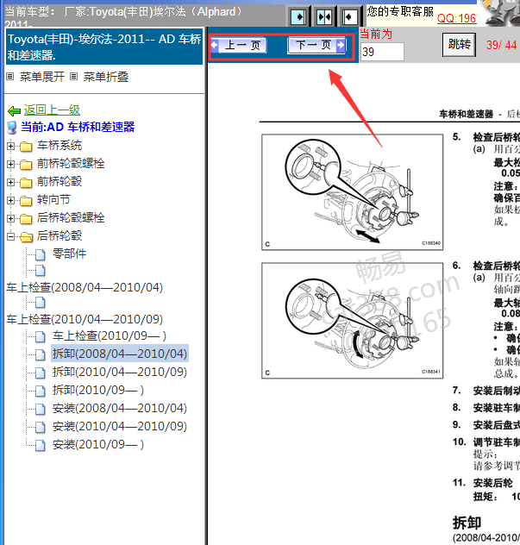
Task: Click the 前桥轮毂螺栓 tree label
Action: [x=71, y=163]
